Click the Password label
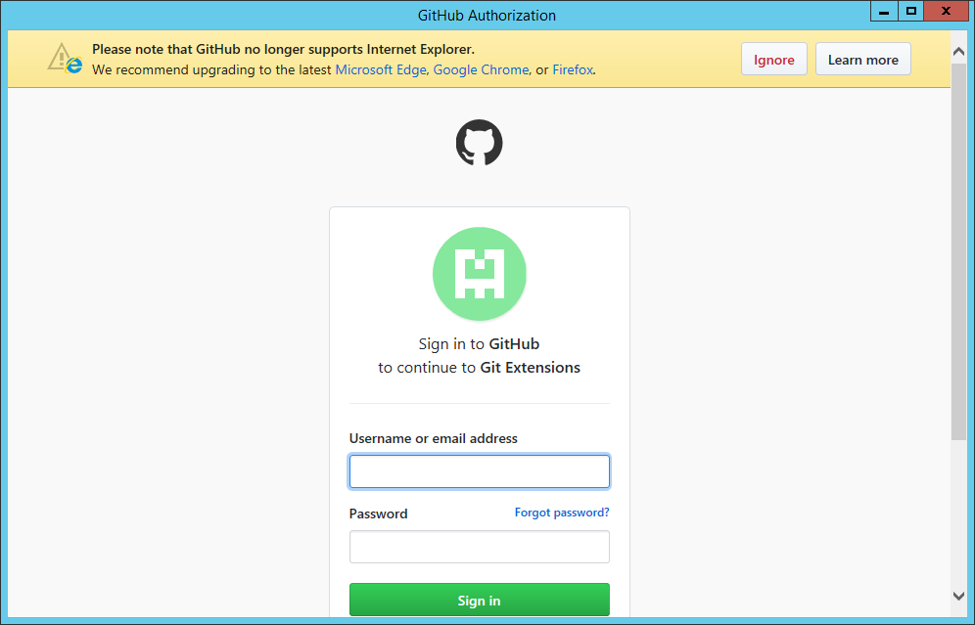Image resolution: width=975 pixels, height=625 pixels. coord(378,513)
